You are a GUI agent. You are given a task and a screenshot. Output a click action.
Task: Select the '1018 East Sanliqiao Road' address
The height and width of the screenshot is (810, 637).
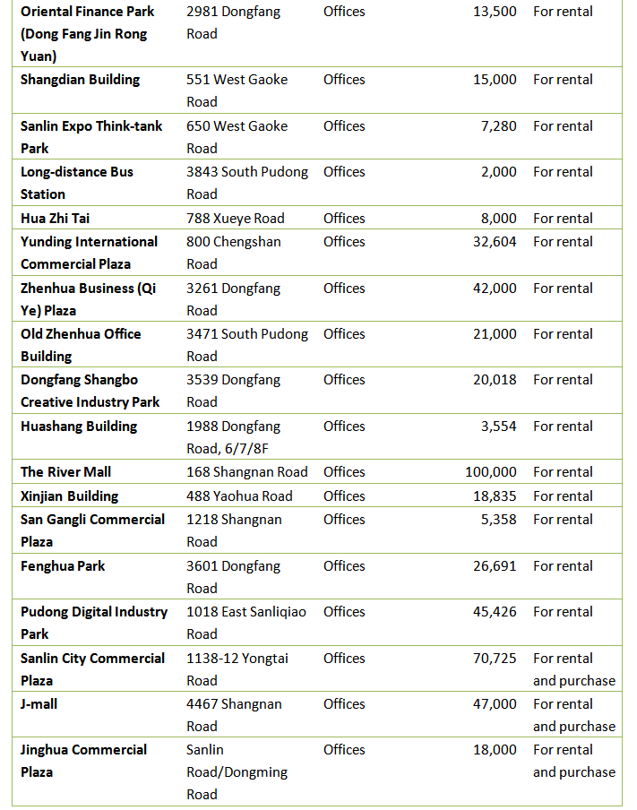coord(246,623)
